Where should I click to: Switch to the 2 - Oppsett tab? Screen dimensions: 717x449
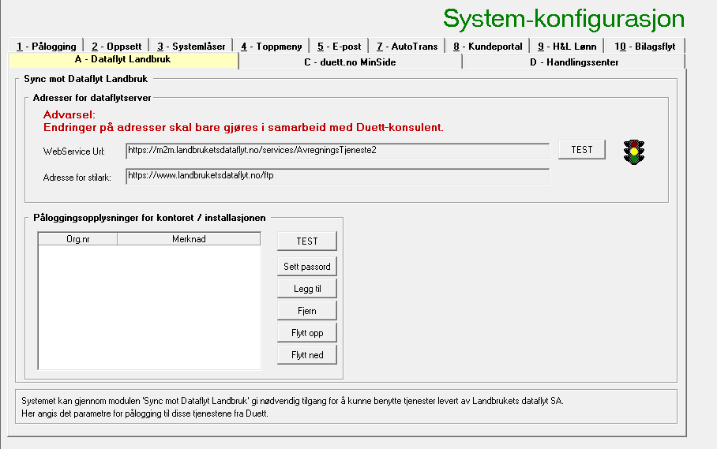[117, 46]
